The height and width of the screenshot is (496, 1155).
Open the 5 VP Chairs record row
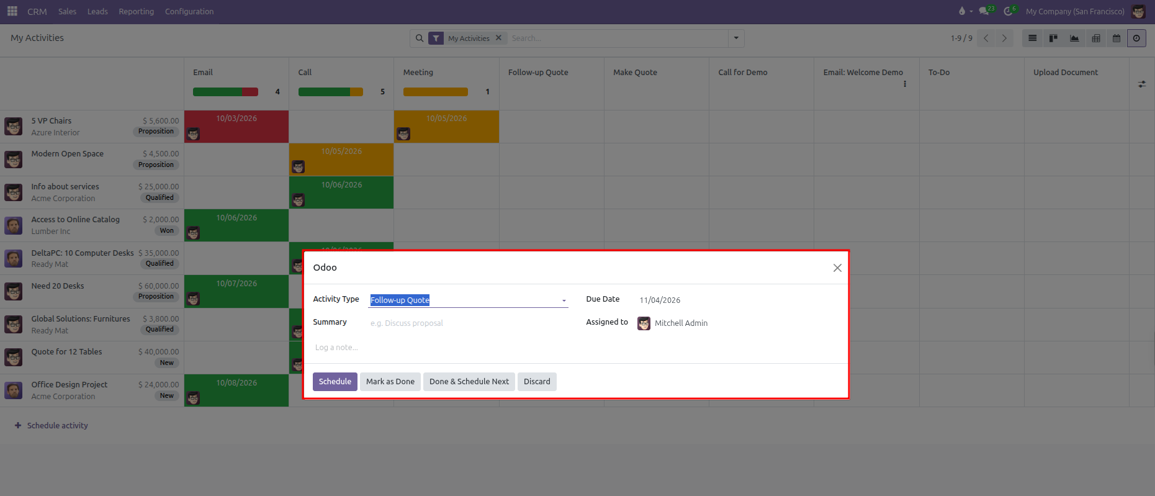tap(92, 127)
